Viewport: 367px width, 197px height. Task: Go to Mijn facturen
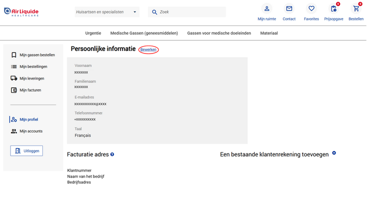click(x=30, y=90)
